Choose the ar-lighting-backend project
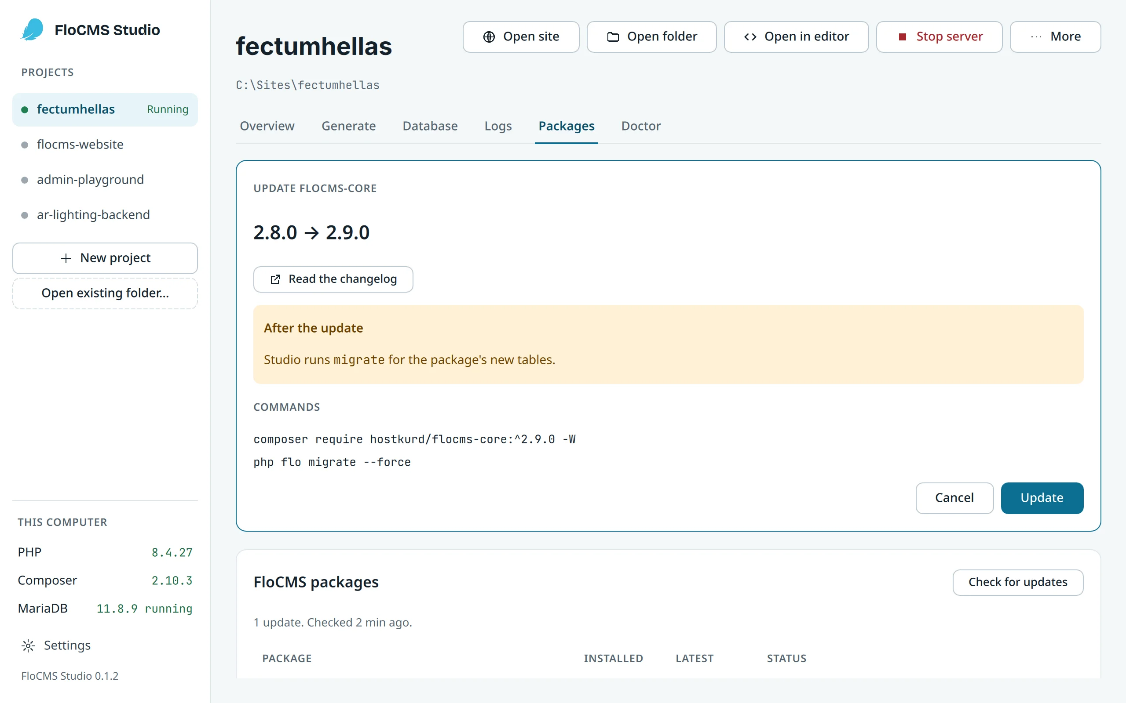Screen dimensions: 1126x703 point(105,215)
